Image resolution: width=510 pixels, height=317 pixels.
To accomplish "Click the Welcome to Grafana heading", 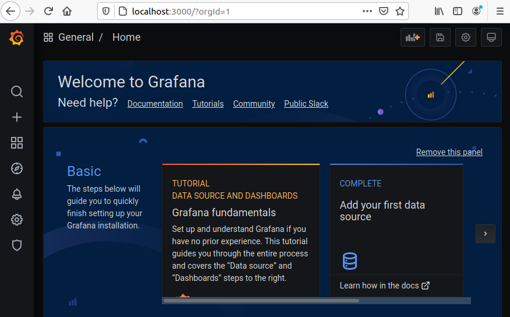I will pos(132,82).
